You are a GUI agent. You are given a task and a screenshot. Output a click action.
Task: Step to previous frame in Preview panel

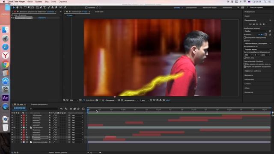click(254, 24)
